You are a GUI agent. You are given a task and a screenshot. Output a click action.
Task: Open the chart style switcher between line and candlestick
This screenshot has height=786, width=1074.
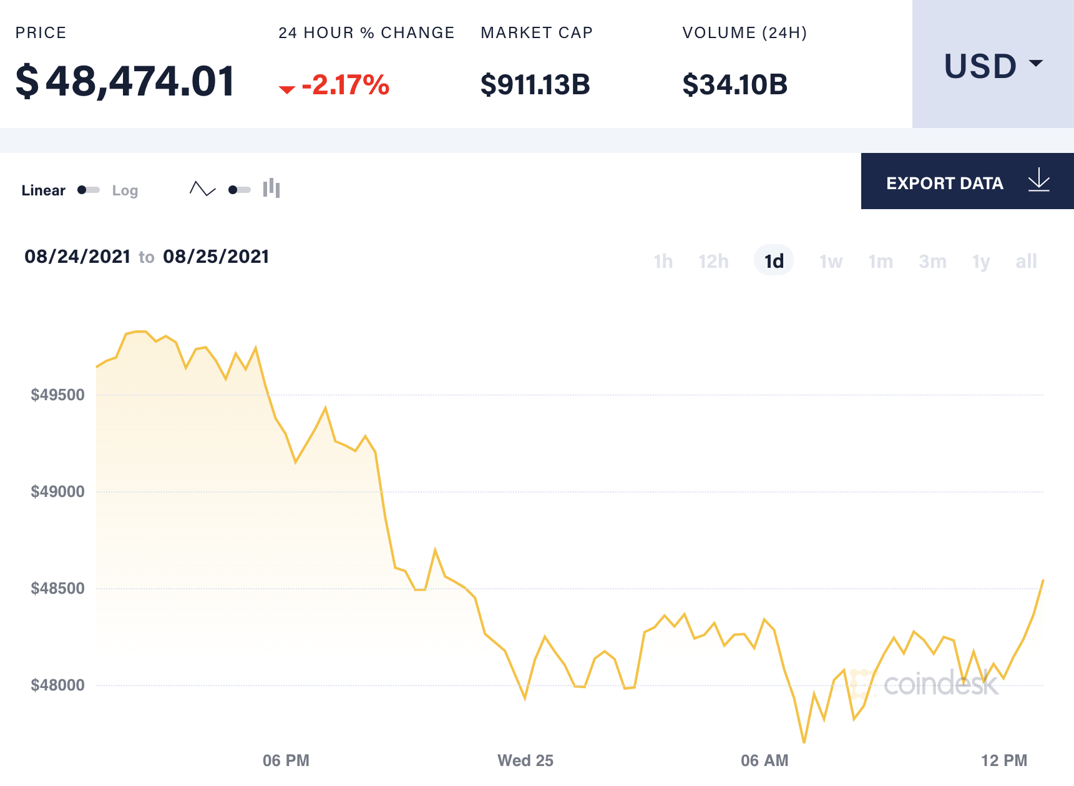238,189
